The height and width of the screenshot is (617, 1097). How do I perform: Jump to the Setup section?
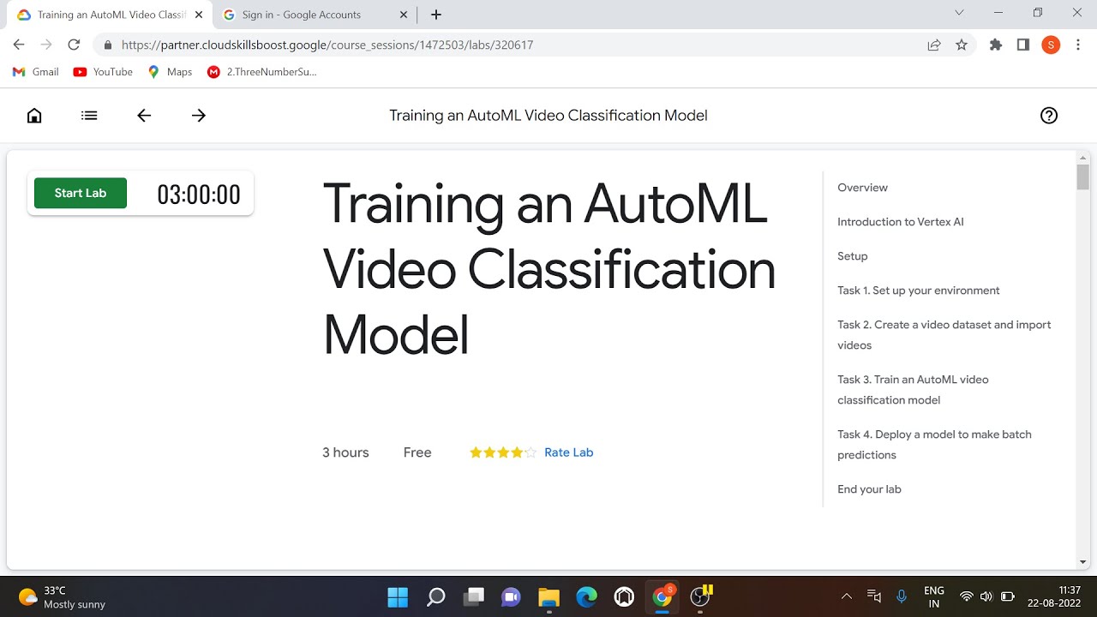click(853, 256)
